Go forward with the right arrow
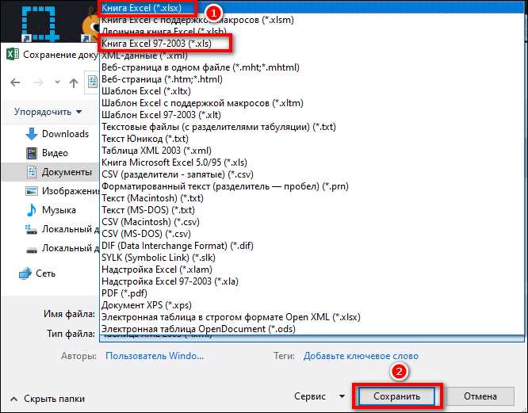 (x=38, y=82)
